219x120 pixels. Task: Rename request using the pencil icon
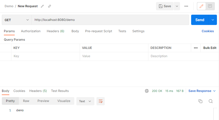[42, 6]
